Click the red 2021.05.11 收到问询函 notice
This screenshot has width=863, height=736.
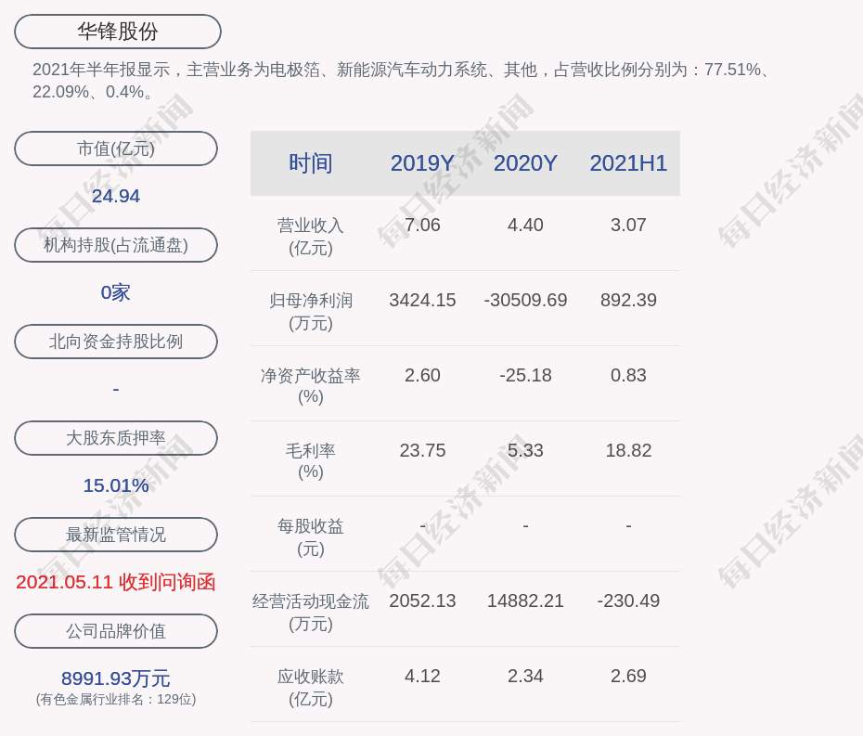116,582
